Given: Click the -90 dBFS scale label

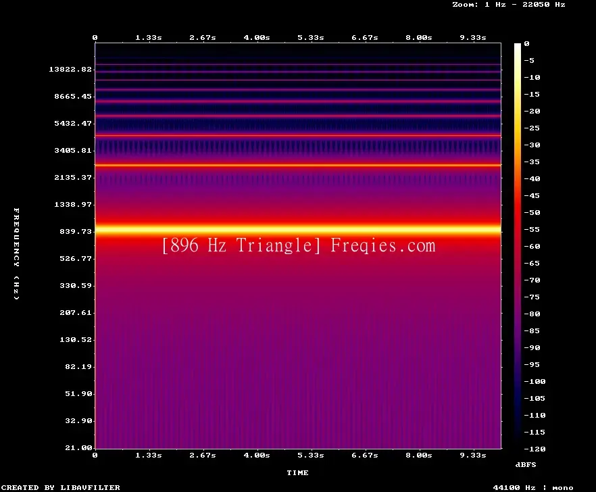Looking at the screenshot, I should [x=532, y=347].
